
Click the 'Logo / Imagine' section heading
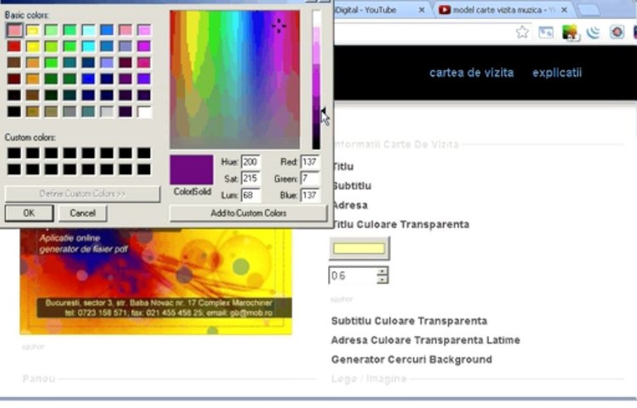(369, 379)
